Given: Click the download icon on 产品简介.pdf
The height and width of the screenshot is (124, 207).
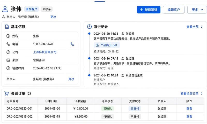Looking at the screenshot, I should [x=97, y=45].
